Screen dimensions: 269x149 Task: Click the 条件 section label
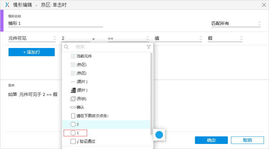pyautogui.click(x=11, y=85)
